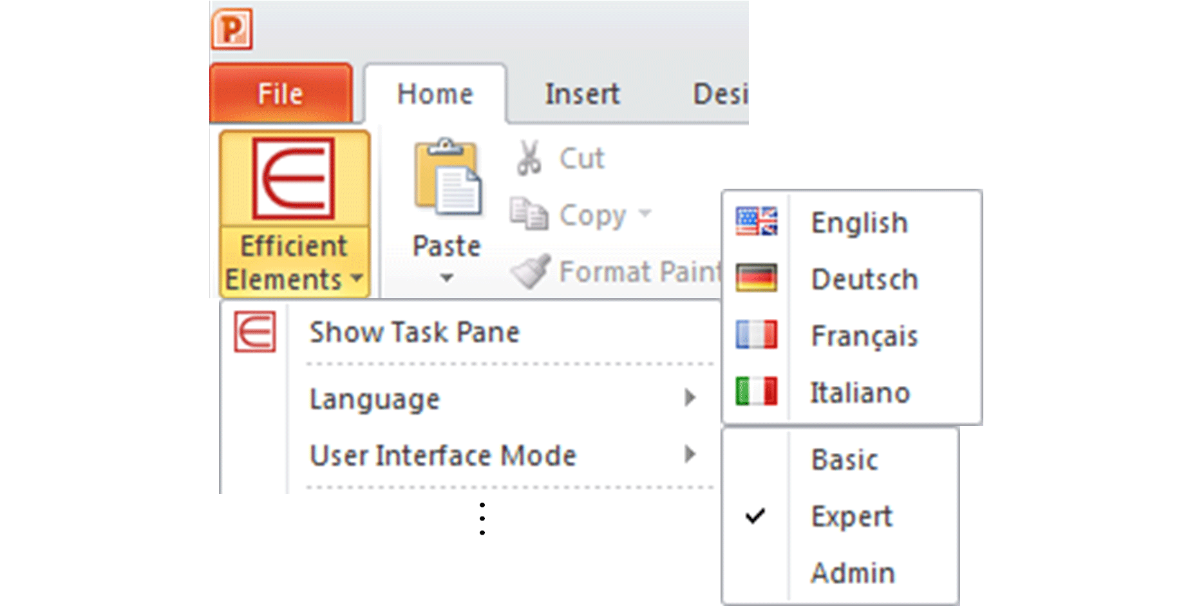This screenshot has width=1199, height=610.
Task: Open the Efficient Elements ribbon button icon
Action: pyautogui.click(x=294, y=178)
